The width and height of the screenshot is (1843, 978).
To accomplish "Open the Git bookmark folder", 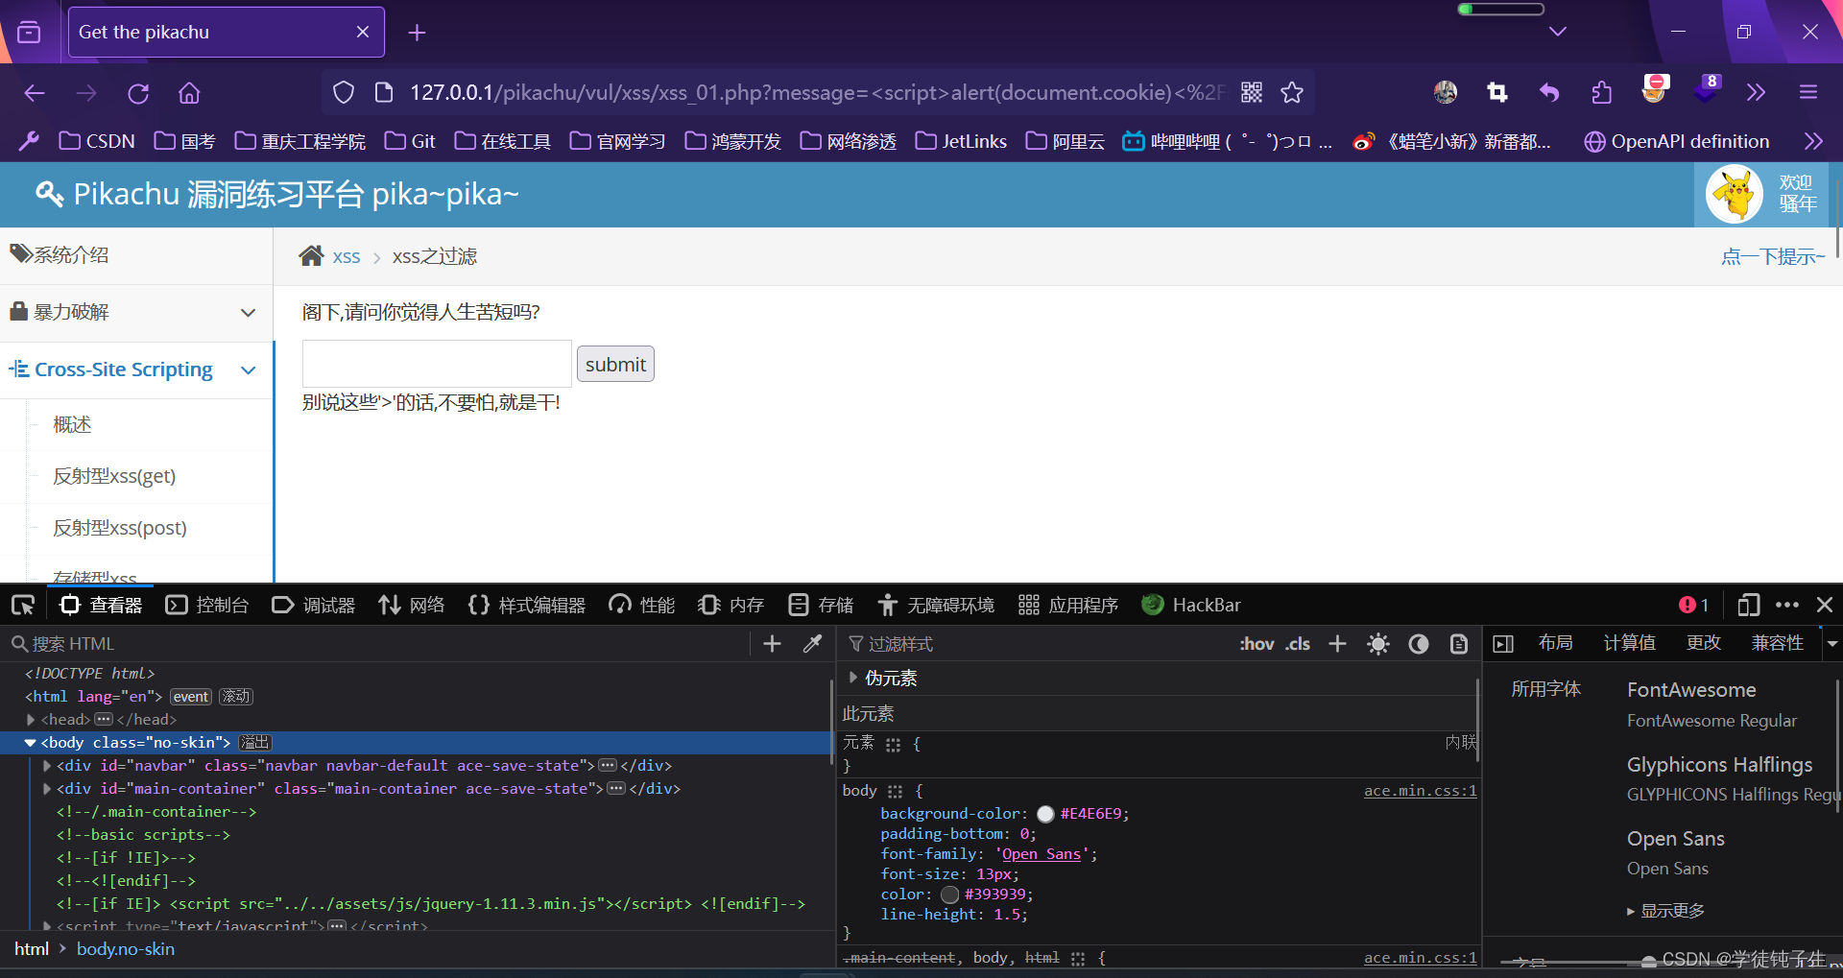I will 410,141.
